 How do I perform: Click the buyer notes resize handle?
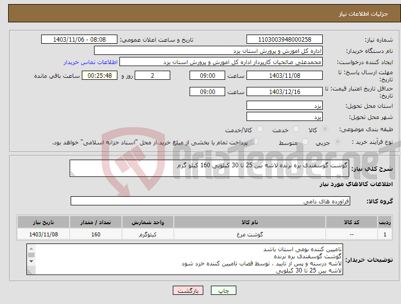29,272
